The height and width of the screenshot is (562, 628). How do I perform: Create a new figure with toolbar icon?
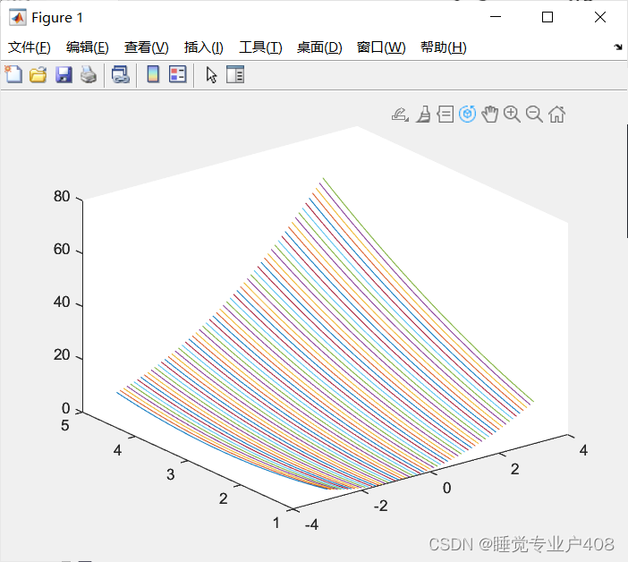(x=13, y=74)
